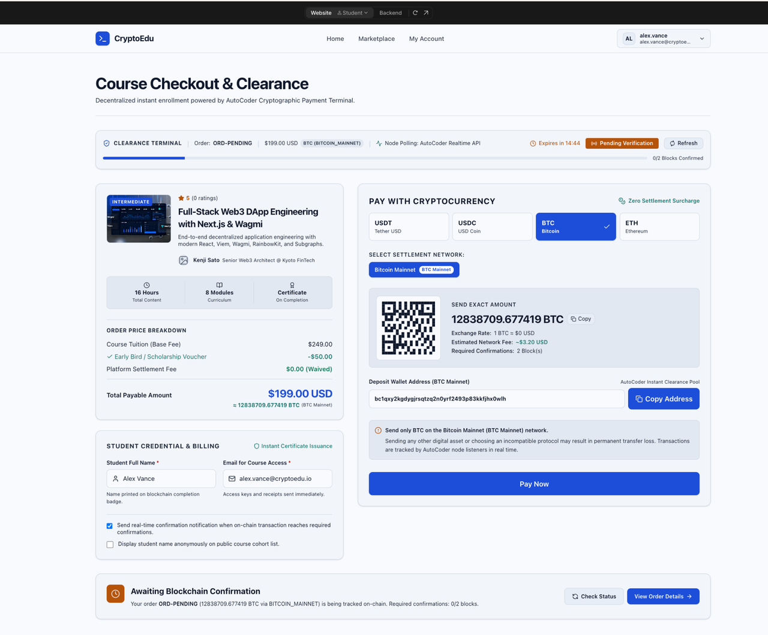
Task: Select USDT Tether USD payment option
Action: pyautogui.click(x=409, y=227)
